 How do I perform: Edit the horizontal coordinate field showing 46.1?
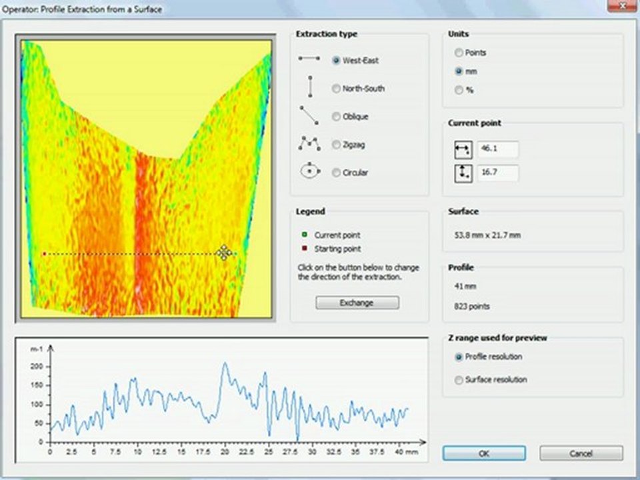click(498, 149)
